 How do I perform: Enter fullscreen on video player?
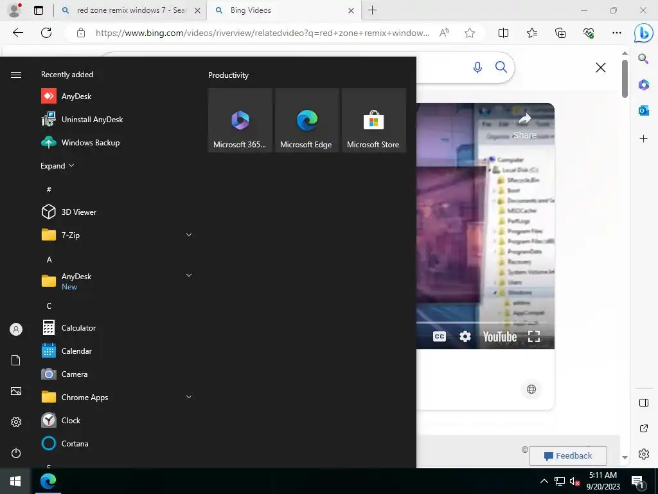(x=534, y=336)
